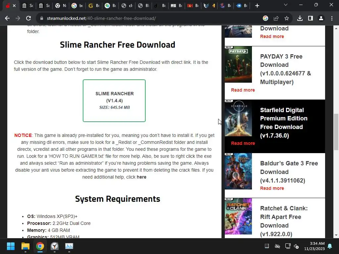Screen dimensions: 339x254
Task: View site info via the lock icon
Action: 41,19
